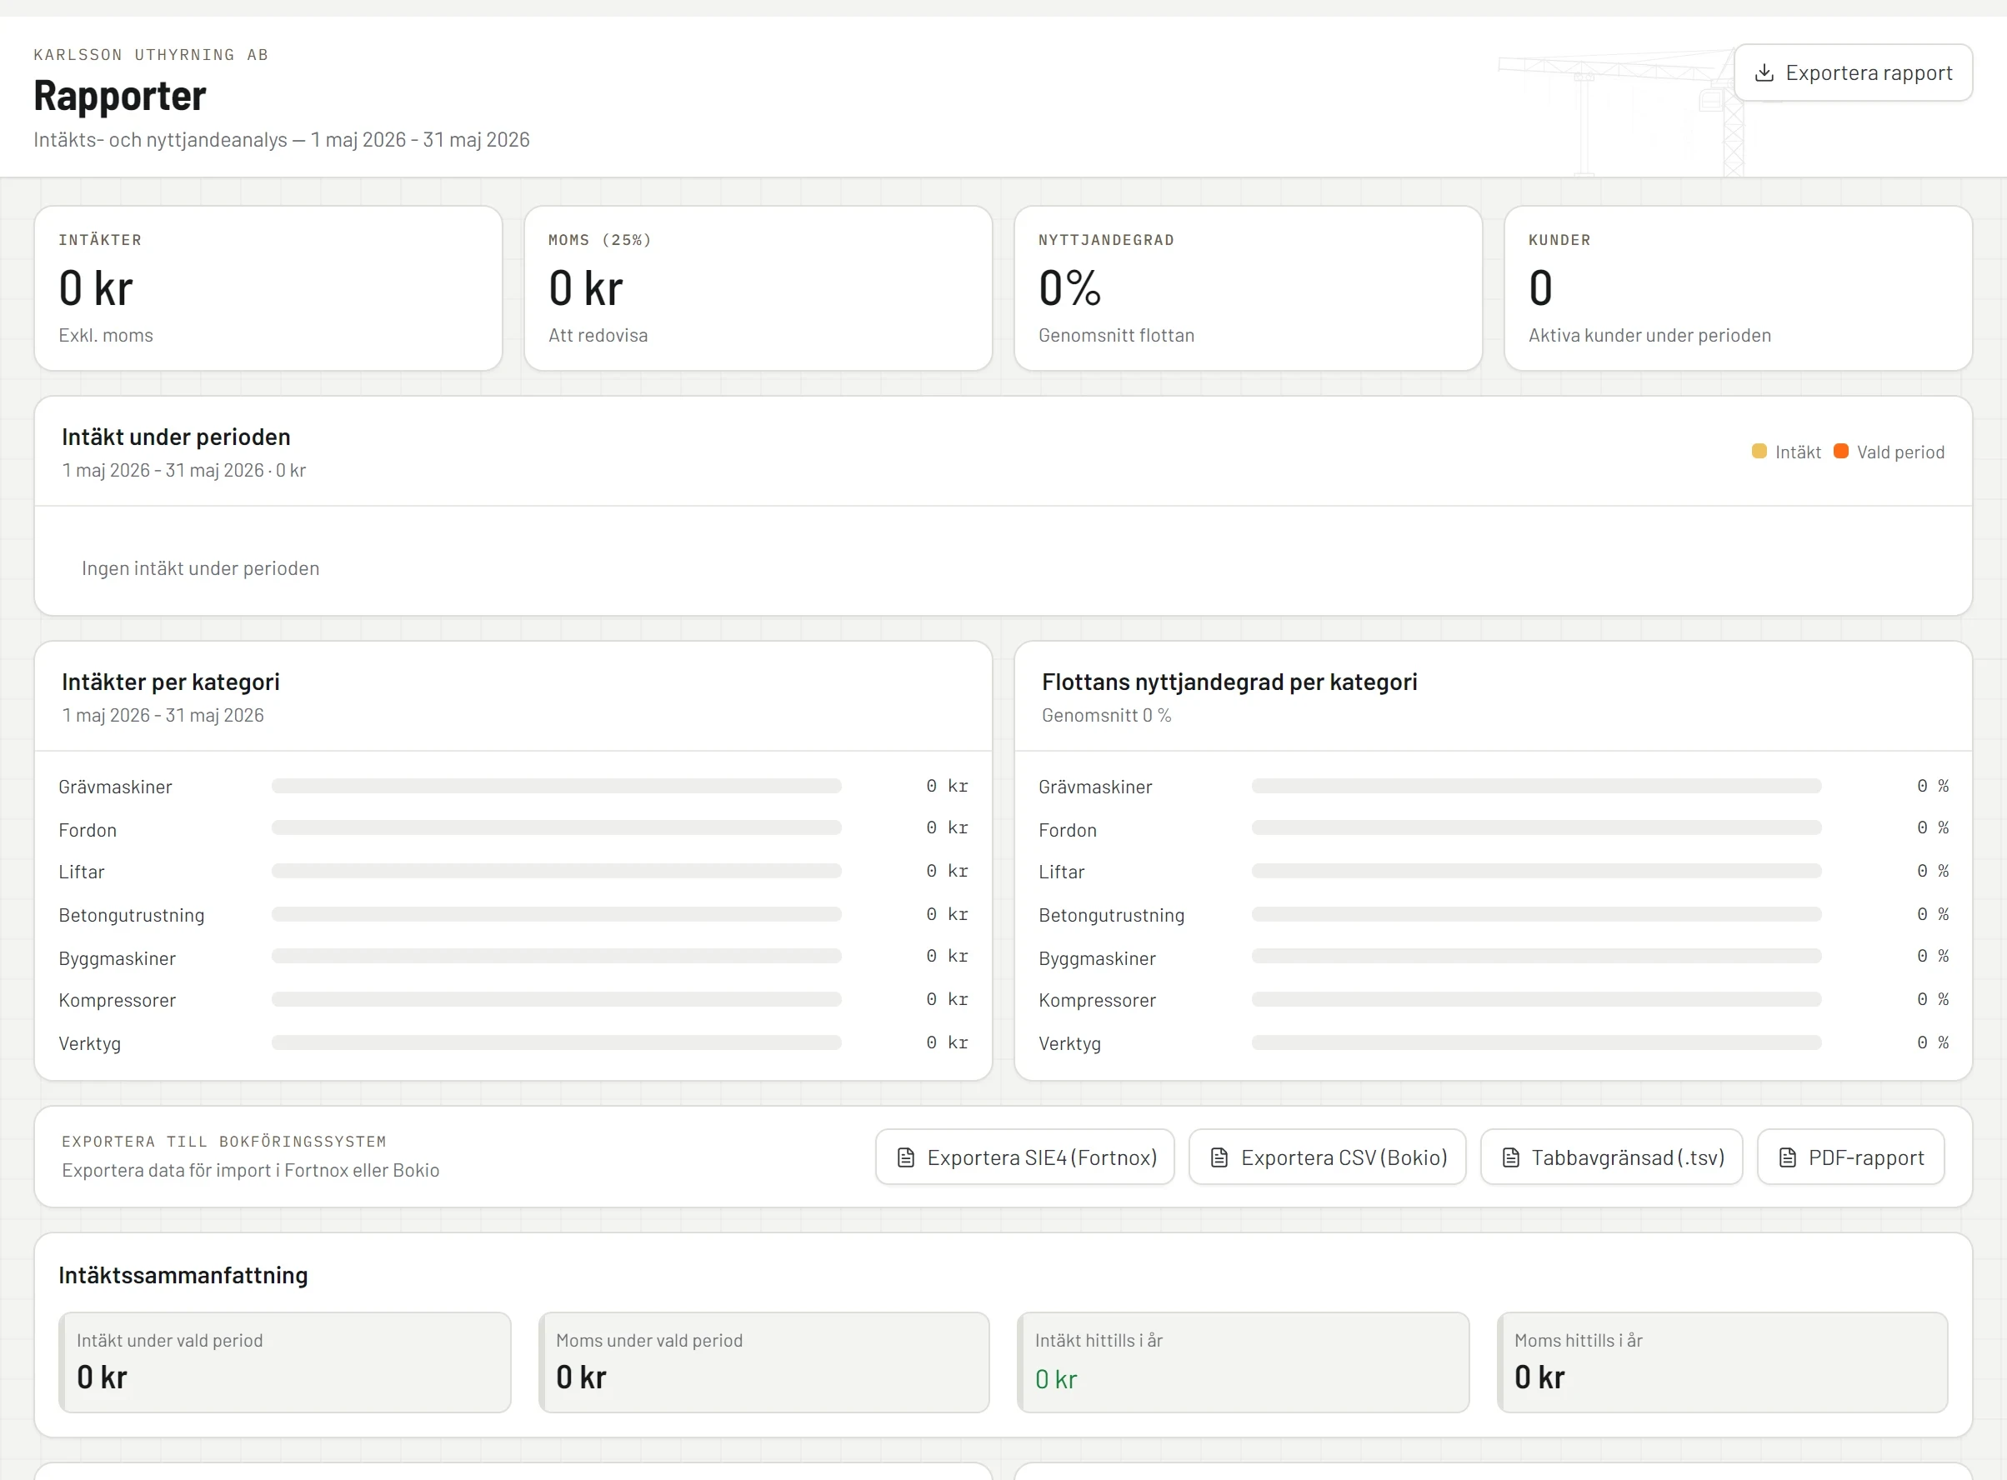
Task: Click Verktyg in the nyttjandegrad list
Action: point(1070,1043)
